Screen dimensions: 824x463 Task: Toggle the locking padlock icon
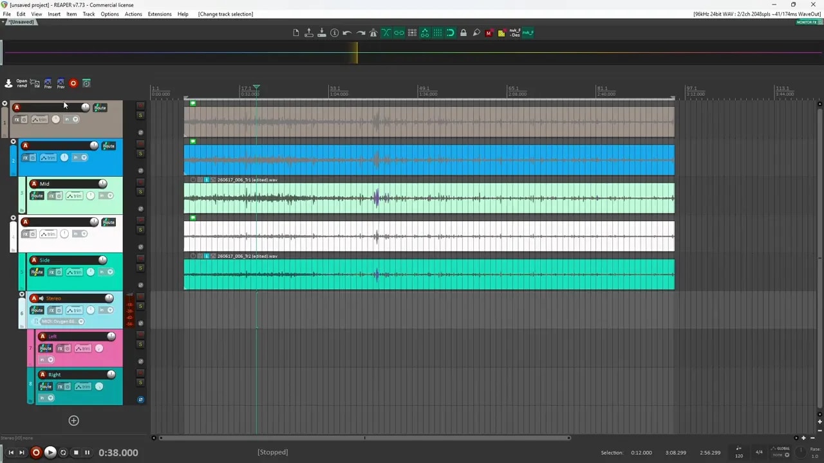point(464,33)
